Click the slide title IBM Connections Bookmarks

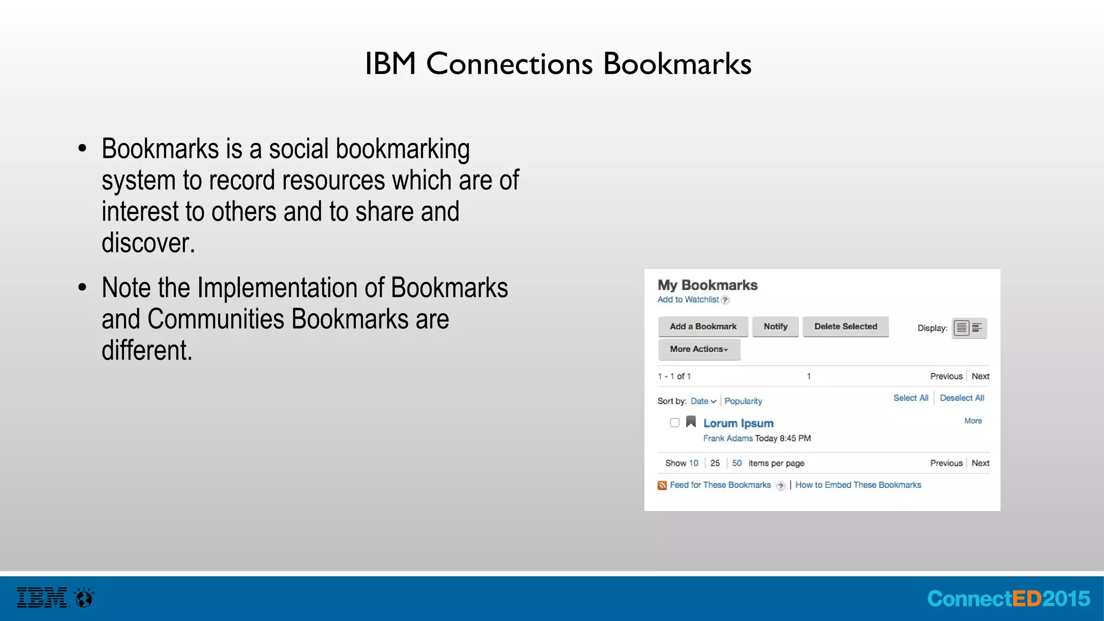coord(558,64)
